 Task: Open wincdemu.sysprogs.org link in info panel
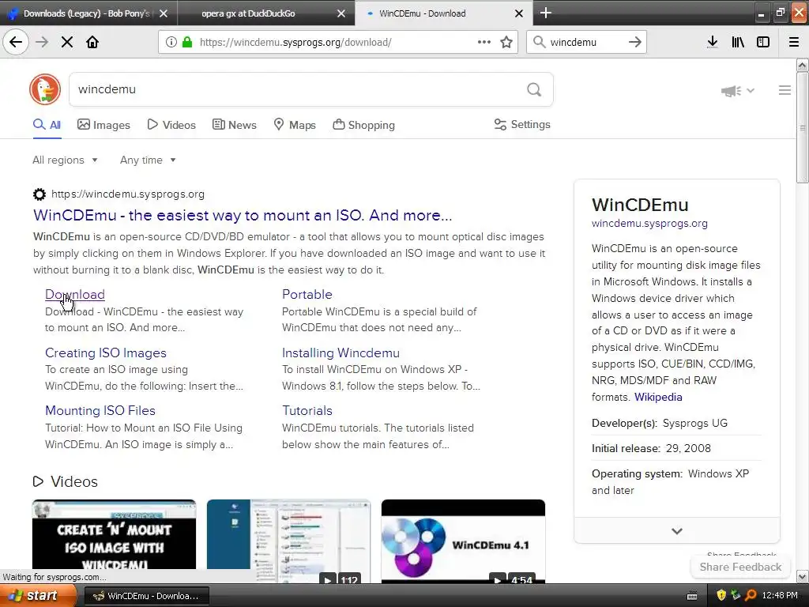tap(649, 224)
